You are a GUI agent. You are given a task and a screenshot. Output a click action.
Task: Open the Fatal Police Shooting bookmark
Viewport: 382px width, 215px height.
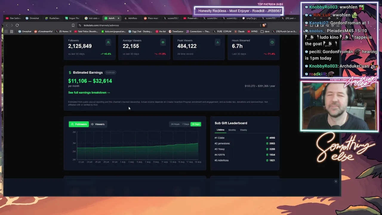point(86,31)
